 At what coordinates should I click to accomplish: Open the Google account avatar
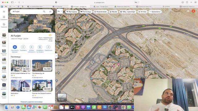pos(193,11)
